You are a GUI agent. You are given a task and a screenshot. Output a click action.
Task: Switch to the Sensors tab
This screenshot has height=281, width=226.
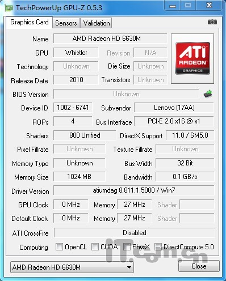(66, 23)
